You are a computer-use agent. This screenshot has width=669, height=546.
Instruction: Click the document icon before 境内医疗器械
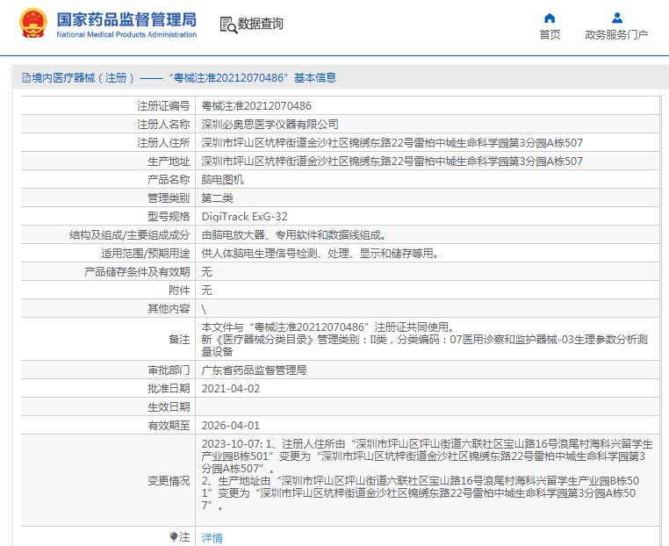pos(26,77)
